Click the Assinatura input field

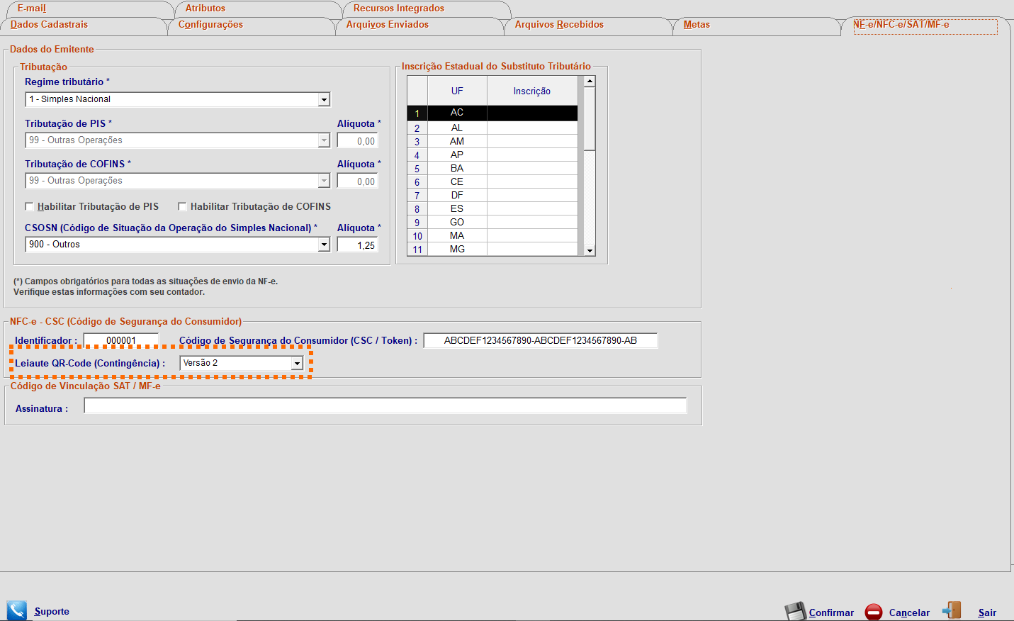click(385, 406)
